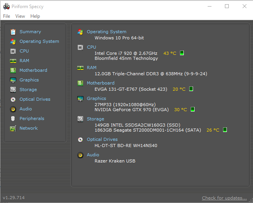The height and width of the screenshot is (203, 253).
Task: Click the Peripherals mouse icon in sidebar
Action: click(13, 118)
